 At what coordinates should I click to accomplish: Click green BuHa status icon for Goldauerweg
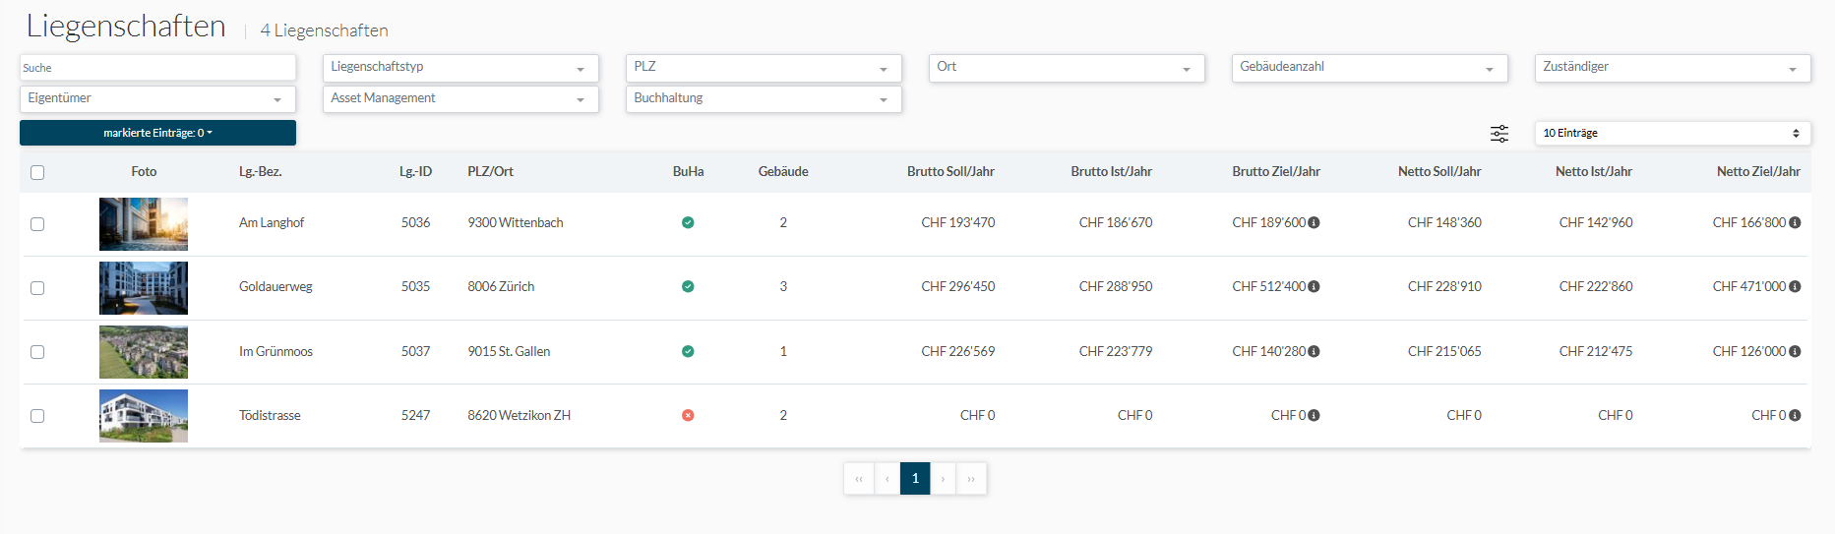pos(688,287)
